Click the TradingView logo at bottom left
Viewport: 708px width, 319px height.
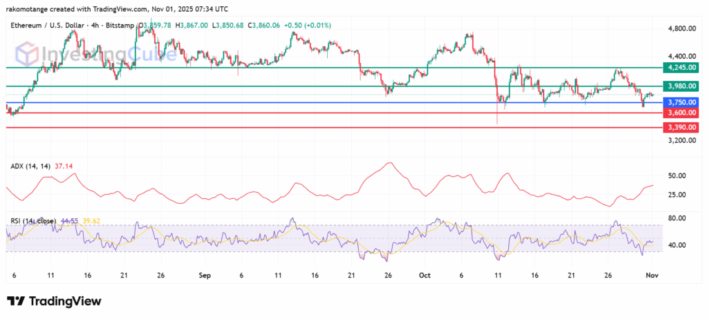(54, 301)
